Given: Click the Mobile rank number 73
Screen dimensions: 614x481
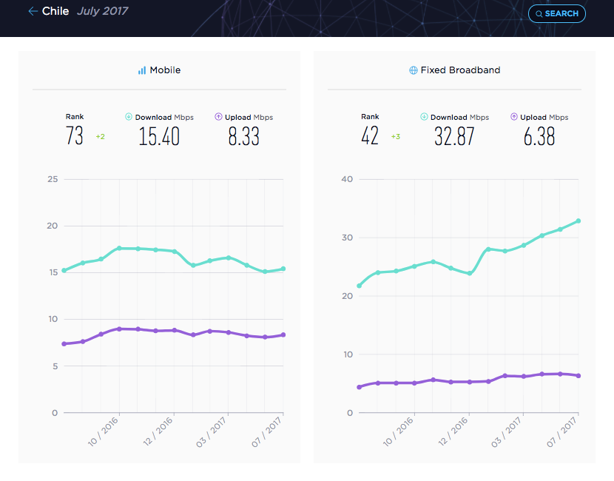Looking at the screenshot, I should [75, 136].
